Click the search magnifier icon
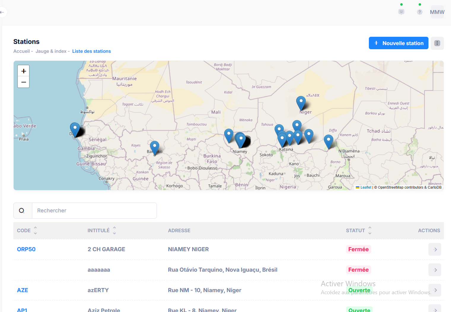Viewport: 451px width, 312px height. pos(22,211)
